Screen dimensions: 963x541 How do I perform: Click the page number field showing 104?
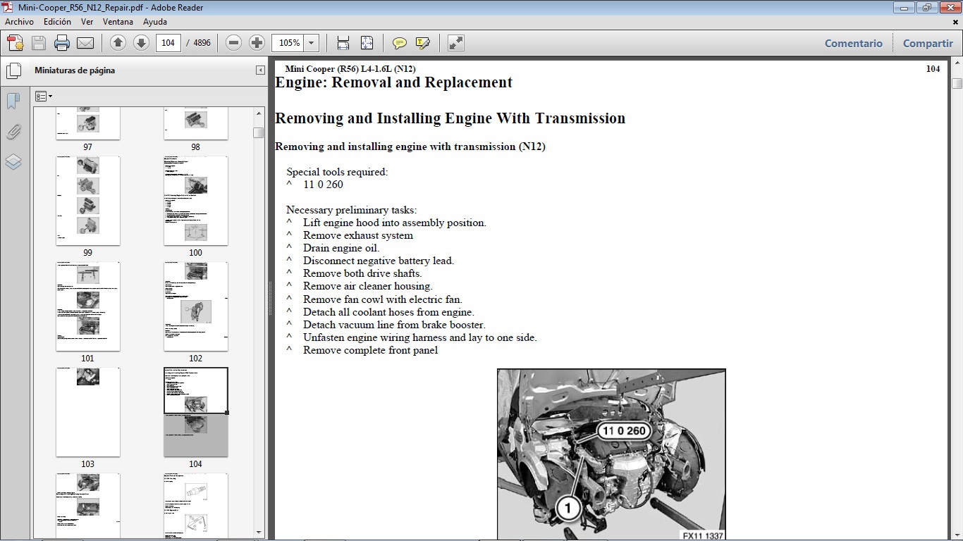168,43
